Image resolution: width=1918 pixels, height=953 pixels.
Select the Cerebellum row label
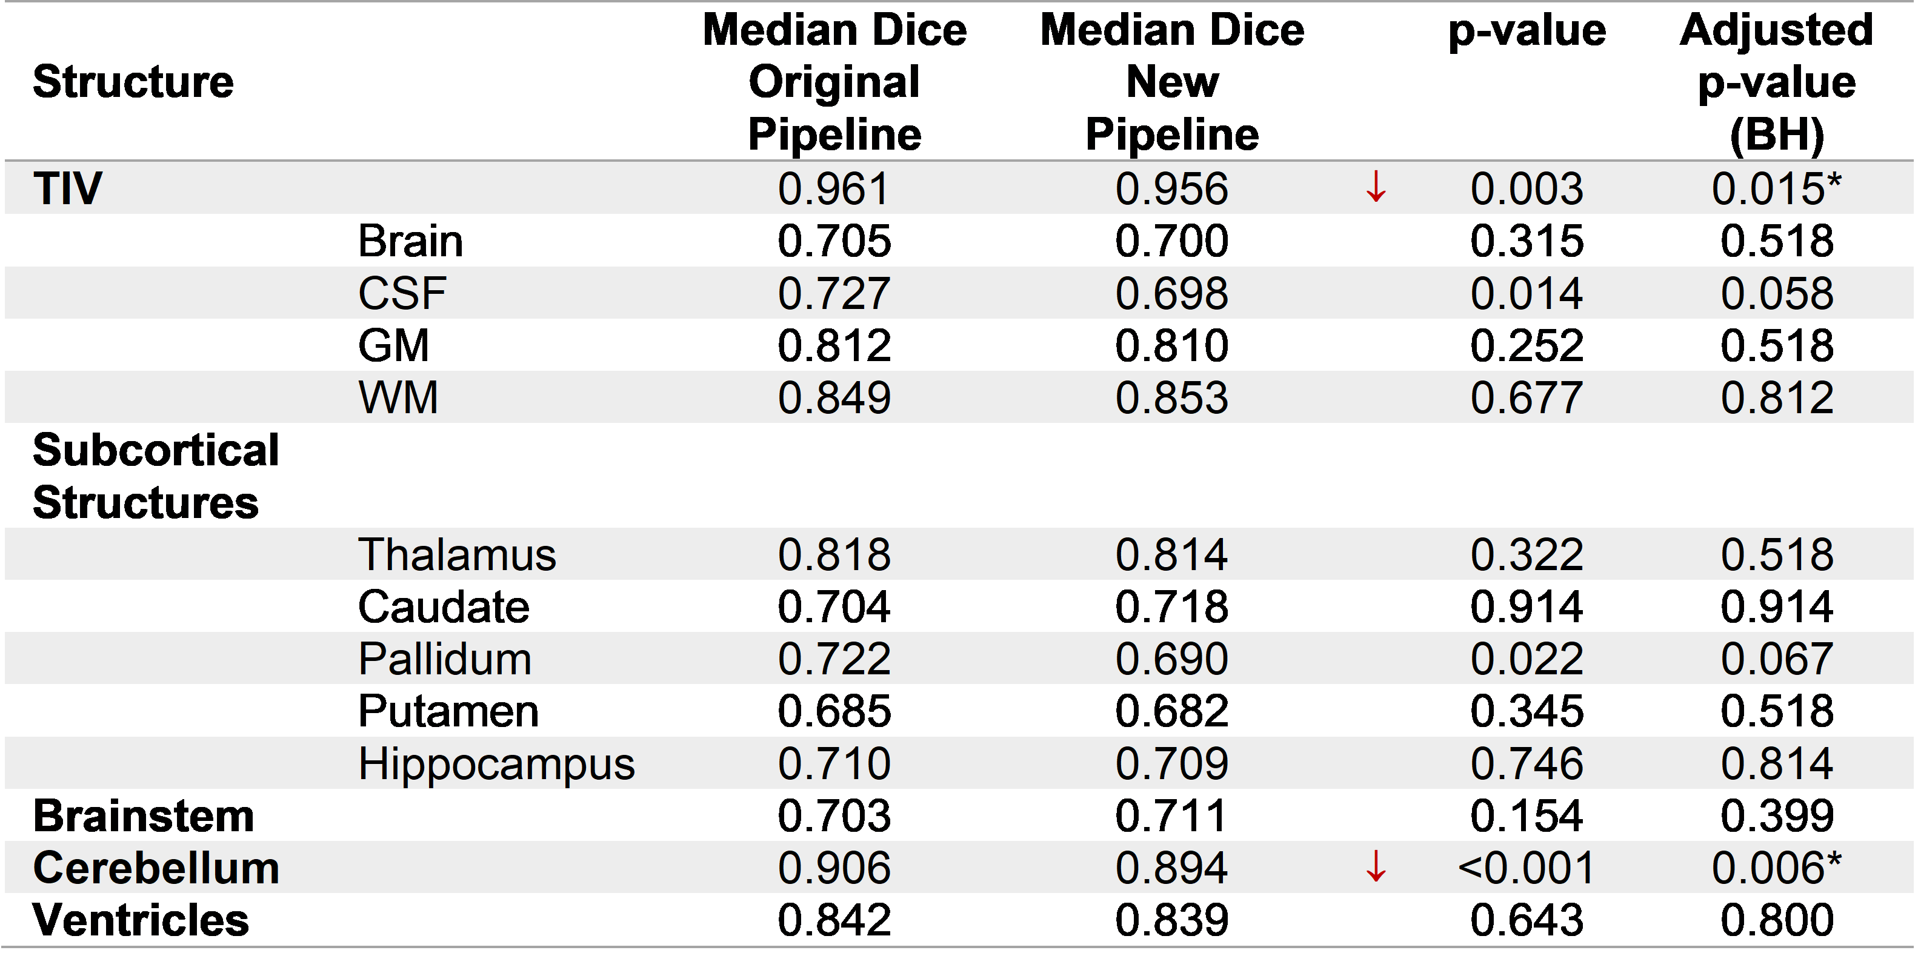156,868
